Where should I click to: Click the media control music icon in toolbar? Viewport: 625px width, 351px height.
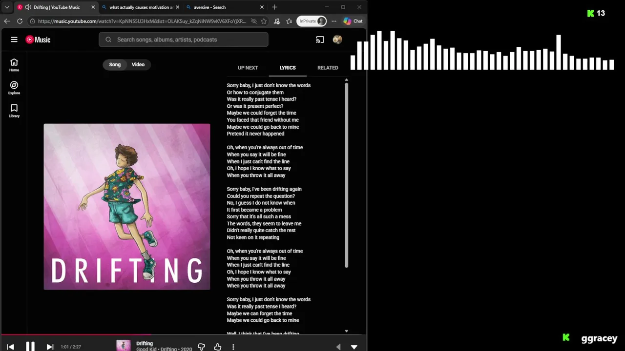[277, 21]
